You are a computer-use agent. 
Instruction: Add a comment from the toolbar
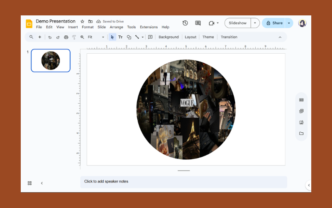tap(150, 37)
